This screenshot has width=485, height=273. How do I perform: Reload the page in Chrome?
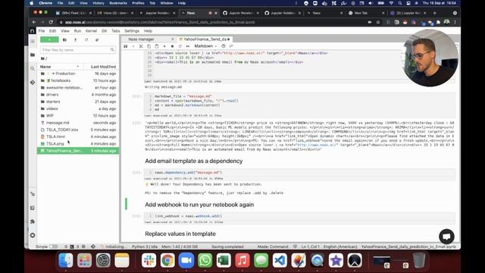51,22
